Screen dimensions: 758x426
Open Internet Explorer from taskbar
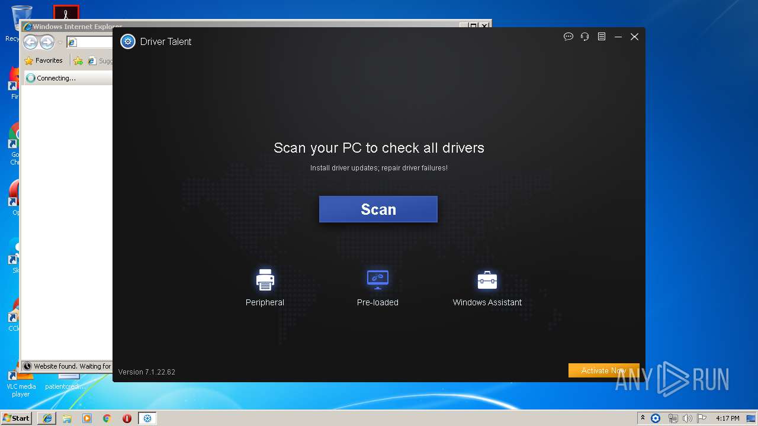(x=47, y=418)
